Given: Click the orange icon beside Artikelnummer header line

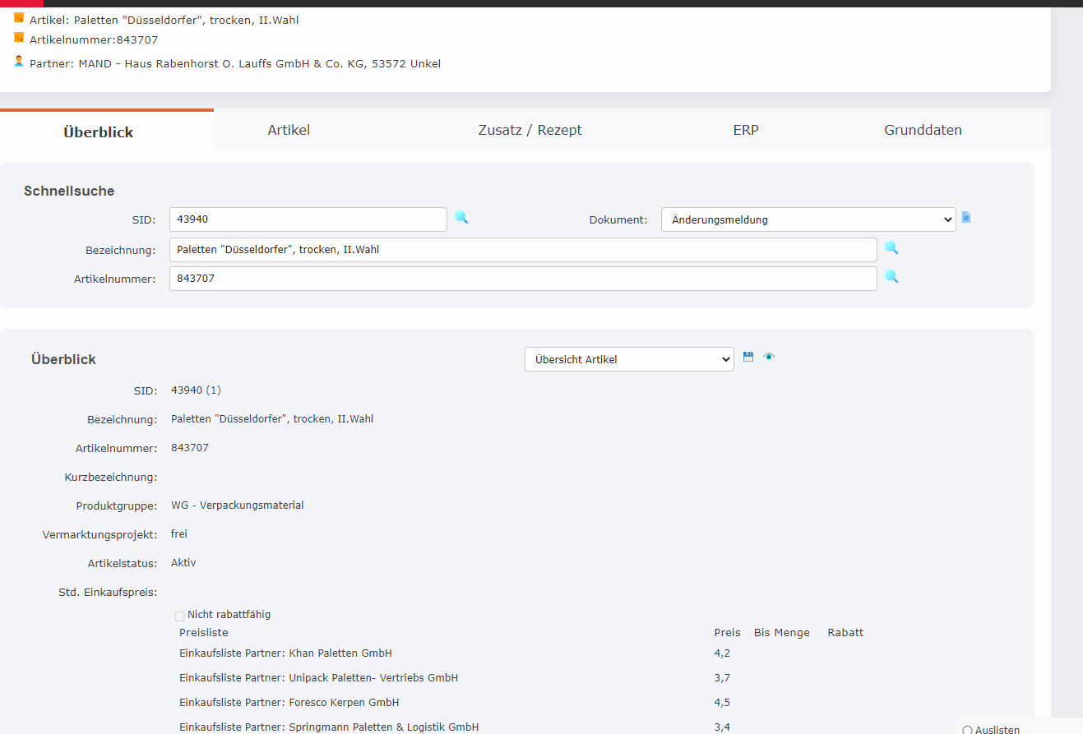Looking at the screenshot, I should (19, 38).
